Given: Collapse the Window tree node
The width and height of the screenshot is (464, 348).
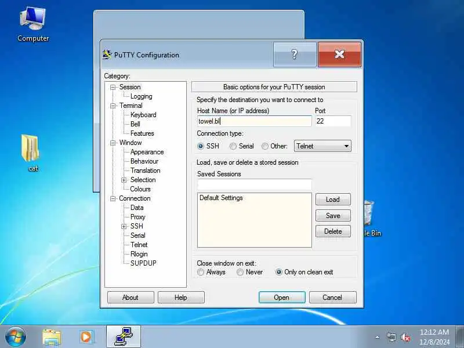Looking at the screenshot, I should click(x=113, y=143).
